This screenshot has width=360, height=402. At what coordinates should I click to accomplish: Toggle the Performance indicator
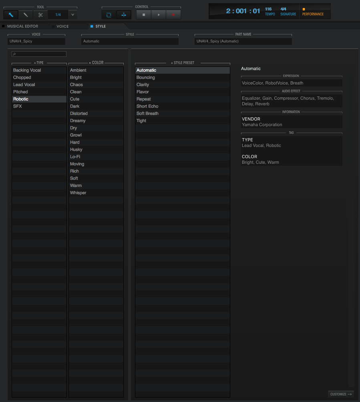(313, 12)
